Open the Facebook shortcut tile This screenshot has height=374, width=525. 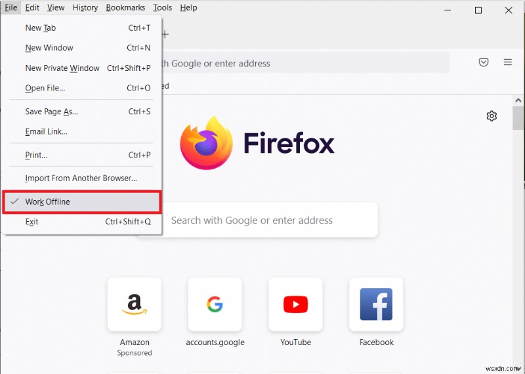376,304
